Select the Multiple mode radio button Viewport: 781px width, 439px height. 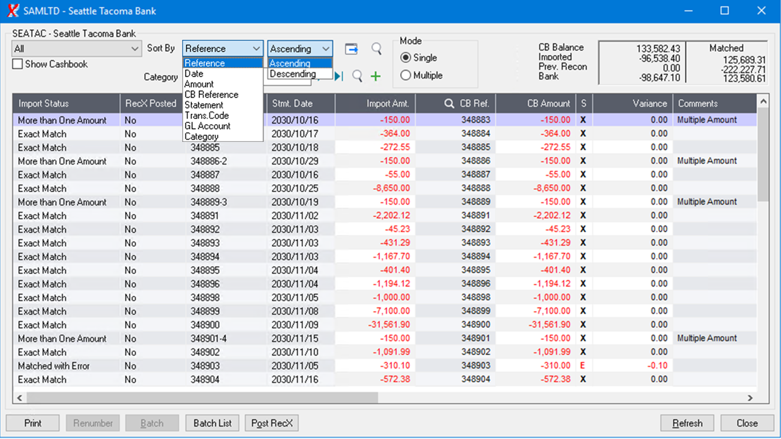pos(406,75)
